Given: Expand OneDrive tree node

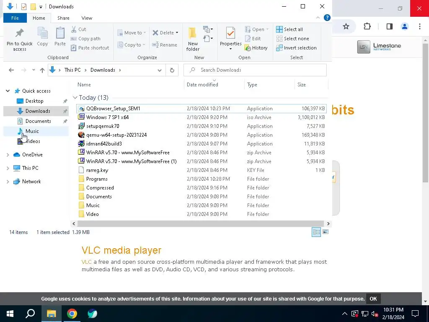Looking at the screenshot, I should 8,155.
